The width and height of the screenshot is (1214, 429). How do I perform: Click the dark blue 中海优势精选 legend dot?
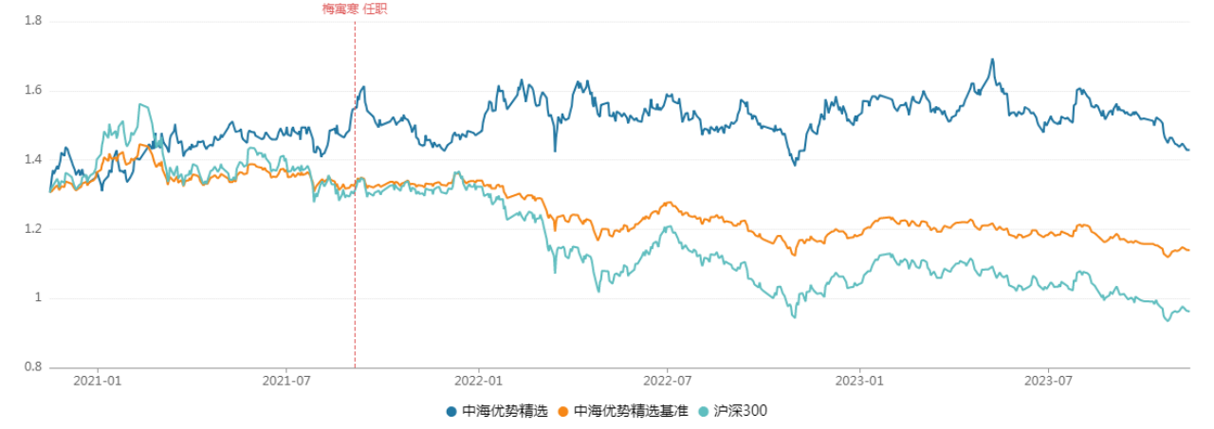451,411
